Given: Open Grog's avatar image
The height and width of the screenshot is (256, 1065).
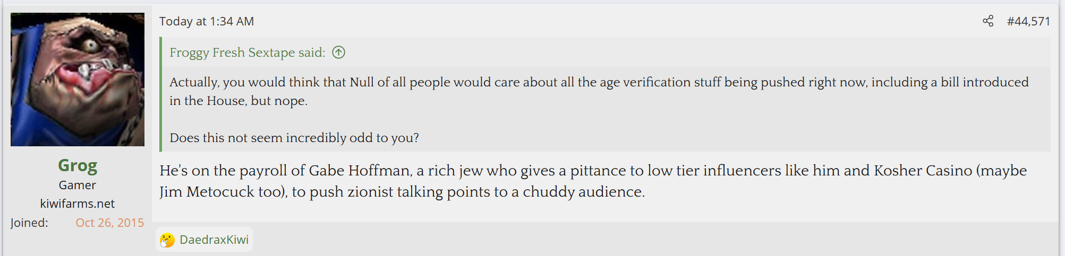Looking at the screenshot, I should coord(78,80).
